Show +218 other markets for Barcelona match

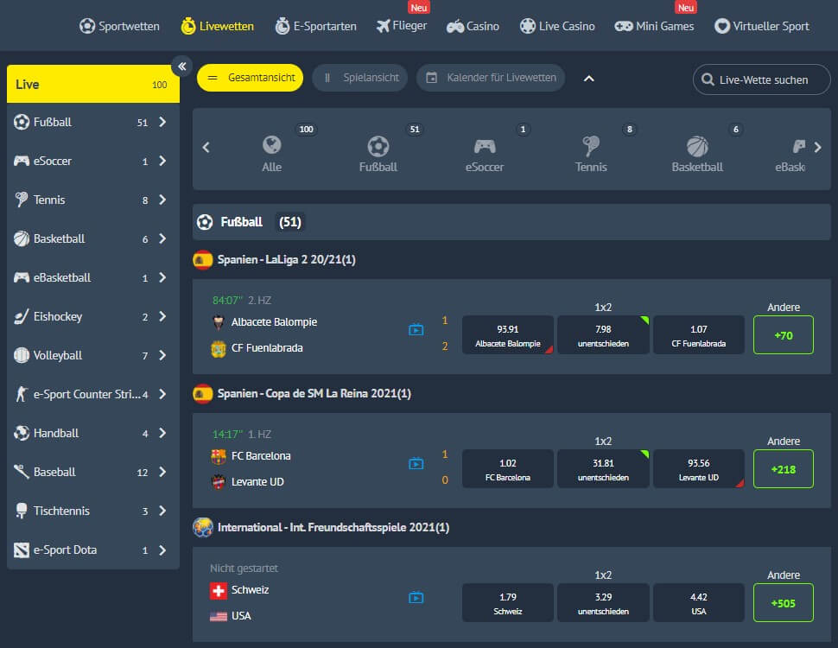(783, 469)
